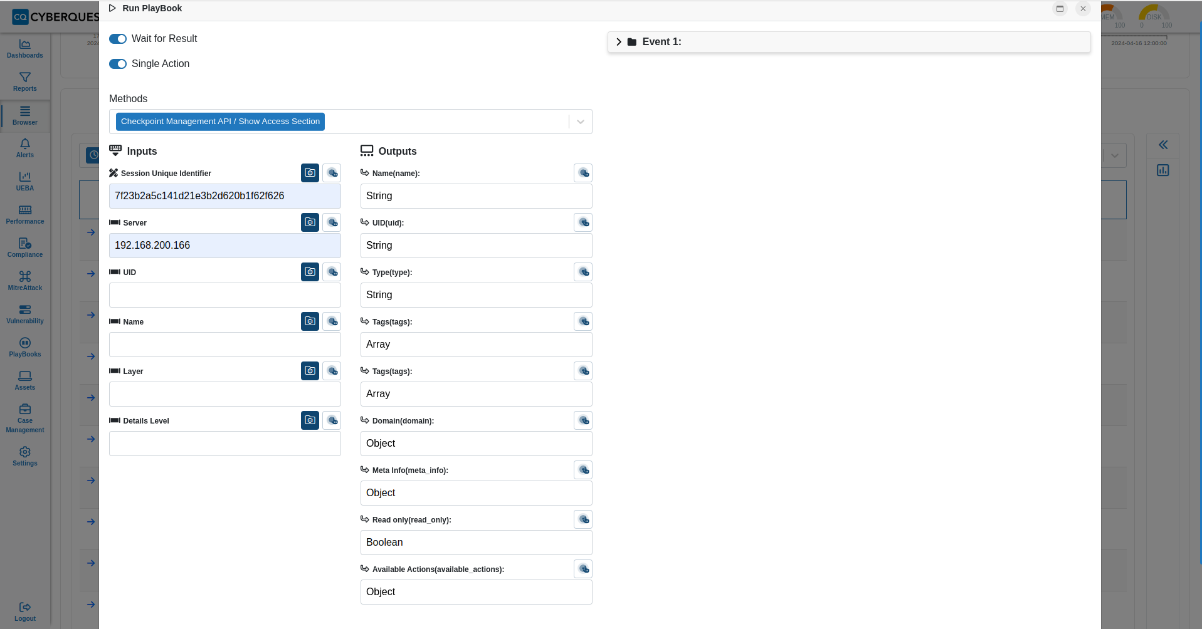Click the empty UID input field
This screenshot has width=1202, height=629.
point(225,295)
